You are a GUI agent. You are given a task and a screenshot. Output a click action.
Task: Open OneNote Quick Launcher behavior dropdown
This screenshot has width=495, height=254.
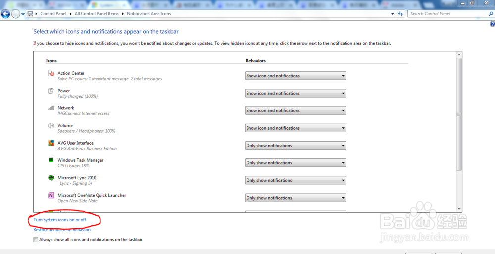[295, 198]
